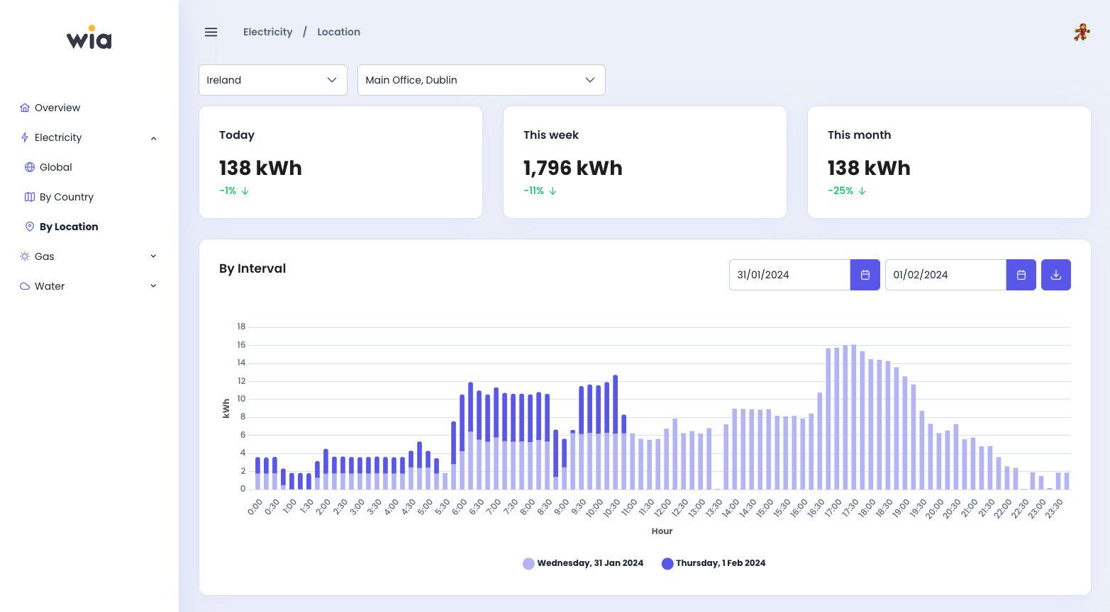
Task: Click the -11% change text
Action: coord(534,191)
